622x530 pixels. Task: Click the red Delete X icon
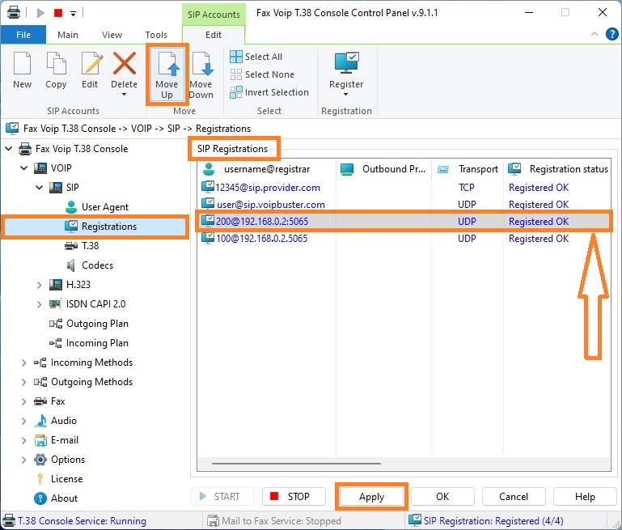(x=125, y=63)
